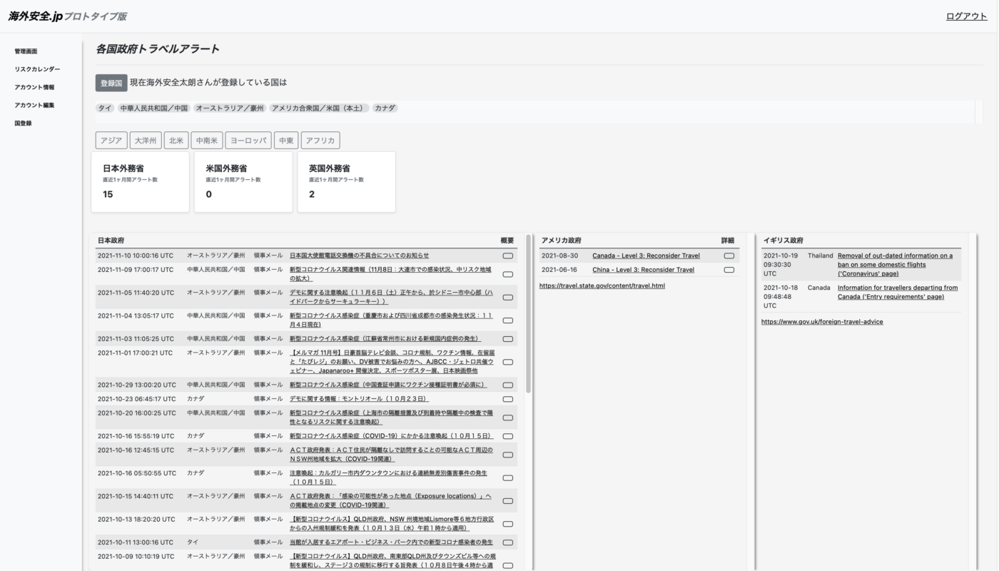This screenshot has height=571, width=999.
Task: Click the アメリカ合衆国/米国(本土) country tag
Action: point(319,108)
